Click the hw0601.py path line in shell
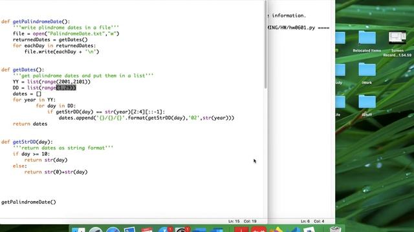This screenshot has height=232, width=414. tap(298, 28)
